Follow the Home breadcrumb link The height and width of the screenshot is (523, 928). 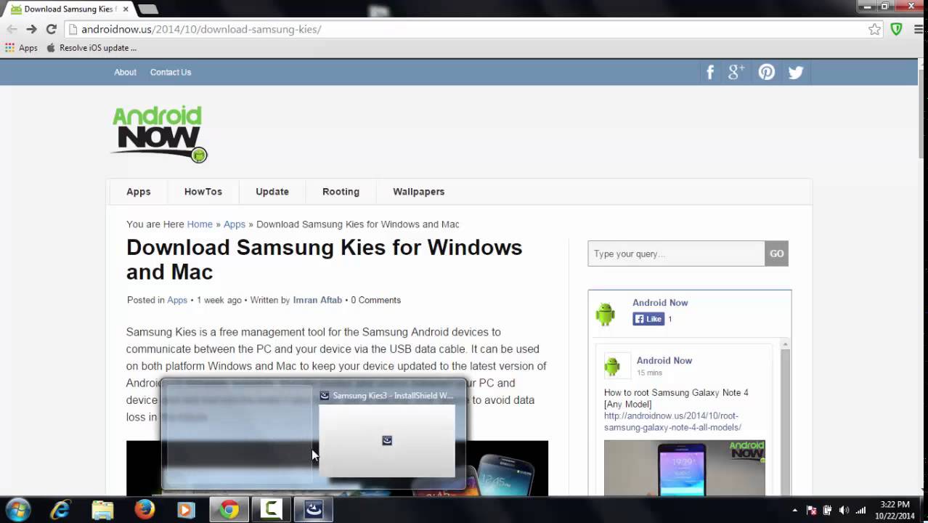coord(200,224)
